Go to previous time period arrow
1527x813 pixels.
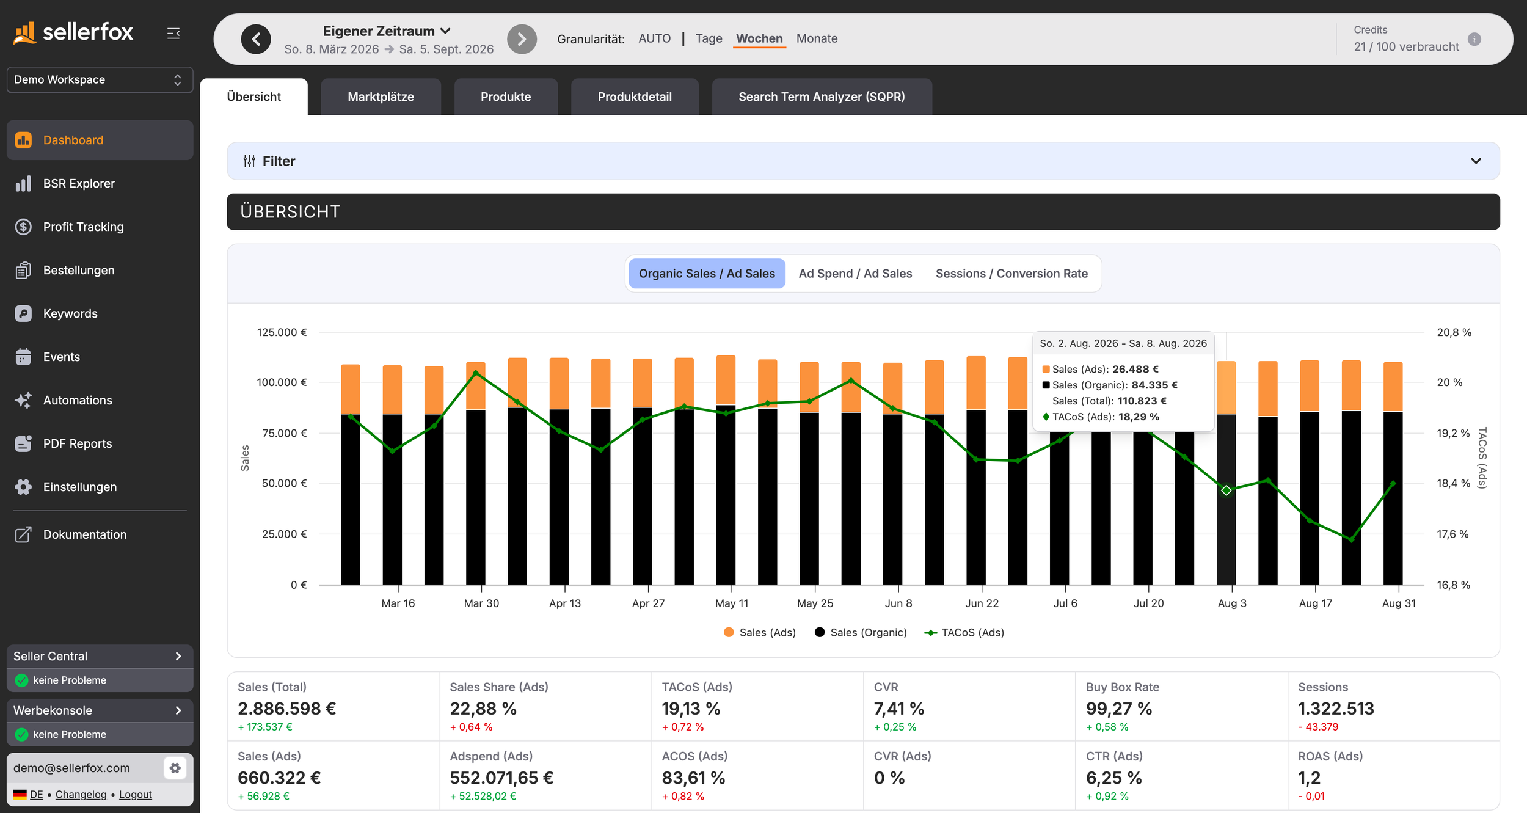point(256,40)
